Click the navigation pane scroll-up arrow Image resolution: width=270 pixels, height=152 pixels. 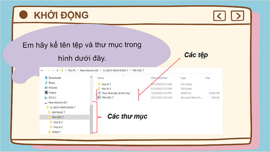pos(91,77)
